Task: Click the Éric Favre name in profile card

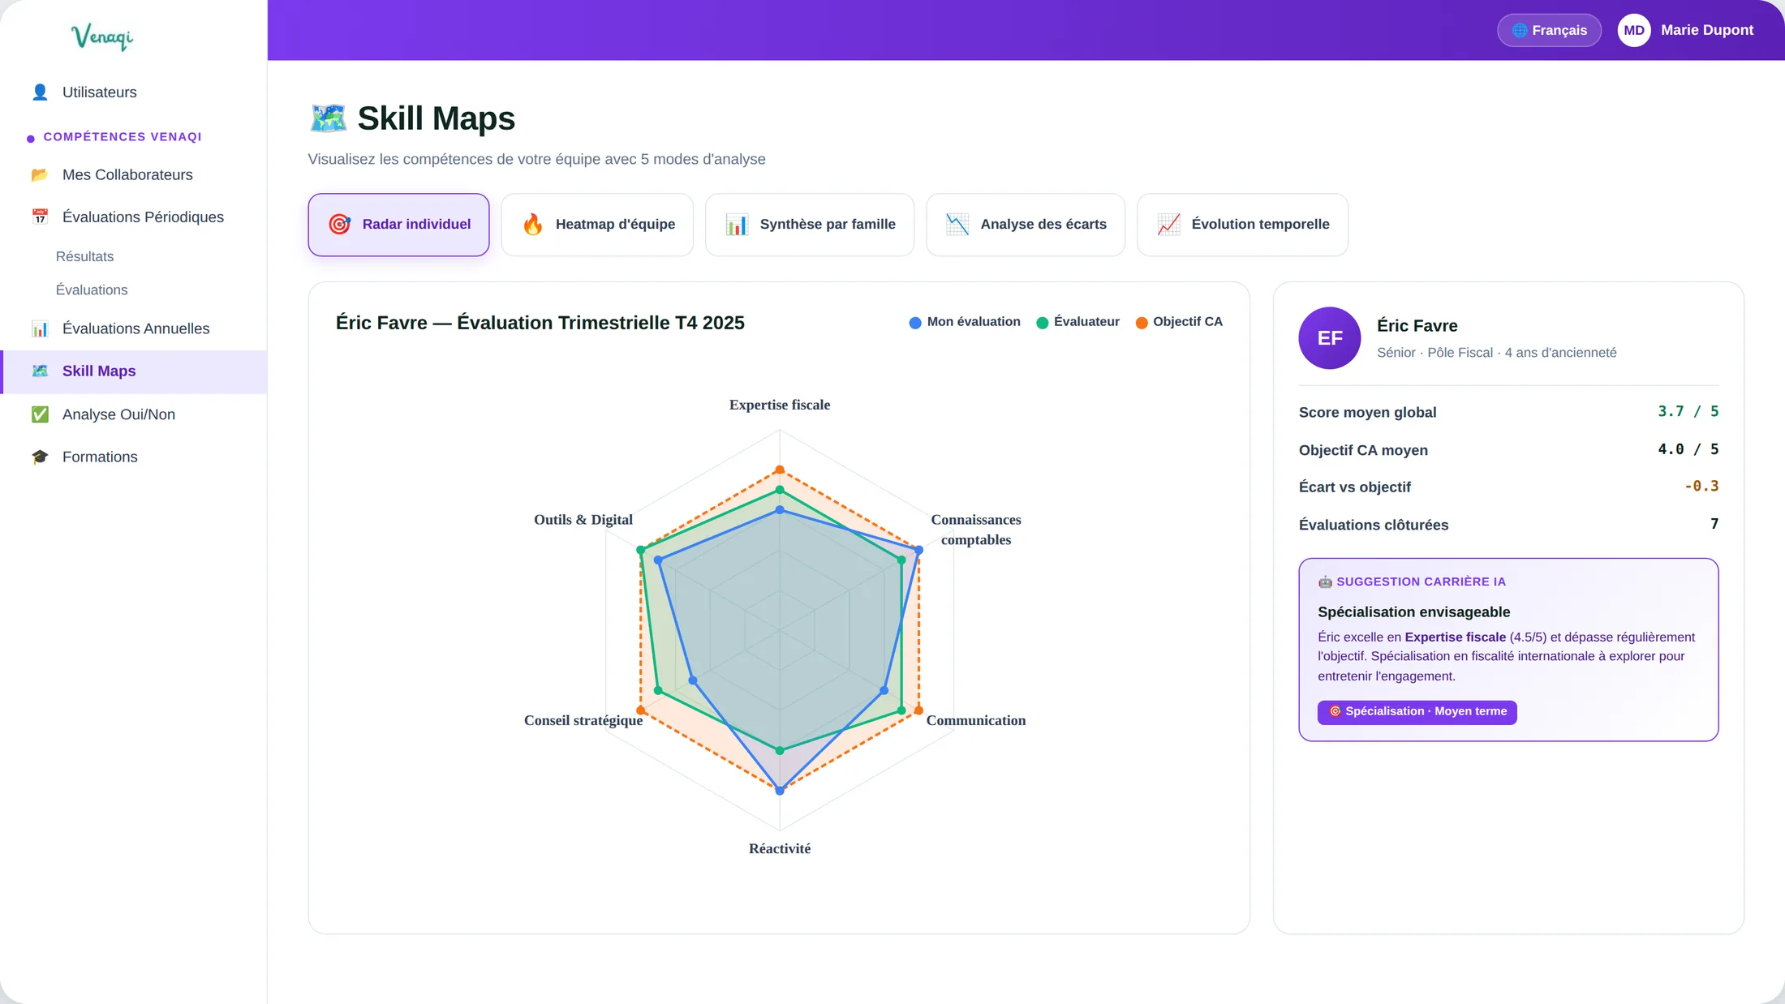Action: pyautogui.click(x=1417, y=326)
